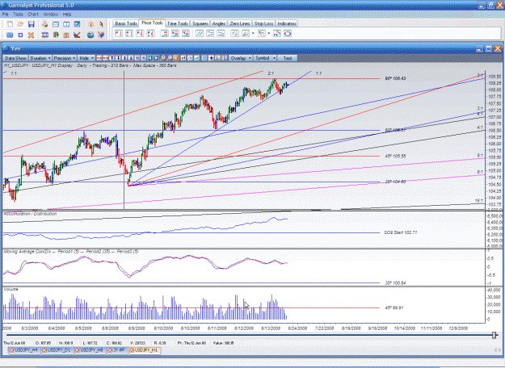This screenshot has width=505, height=368.
Task: Move the time scroll slider handle
Action: click(x=494, y=335)
